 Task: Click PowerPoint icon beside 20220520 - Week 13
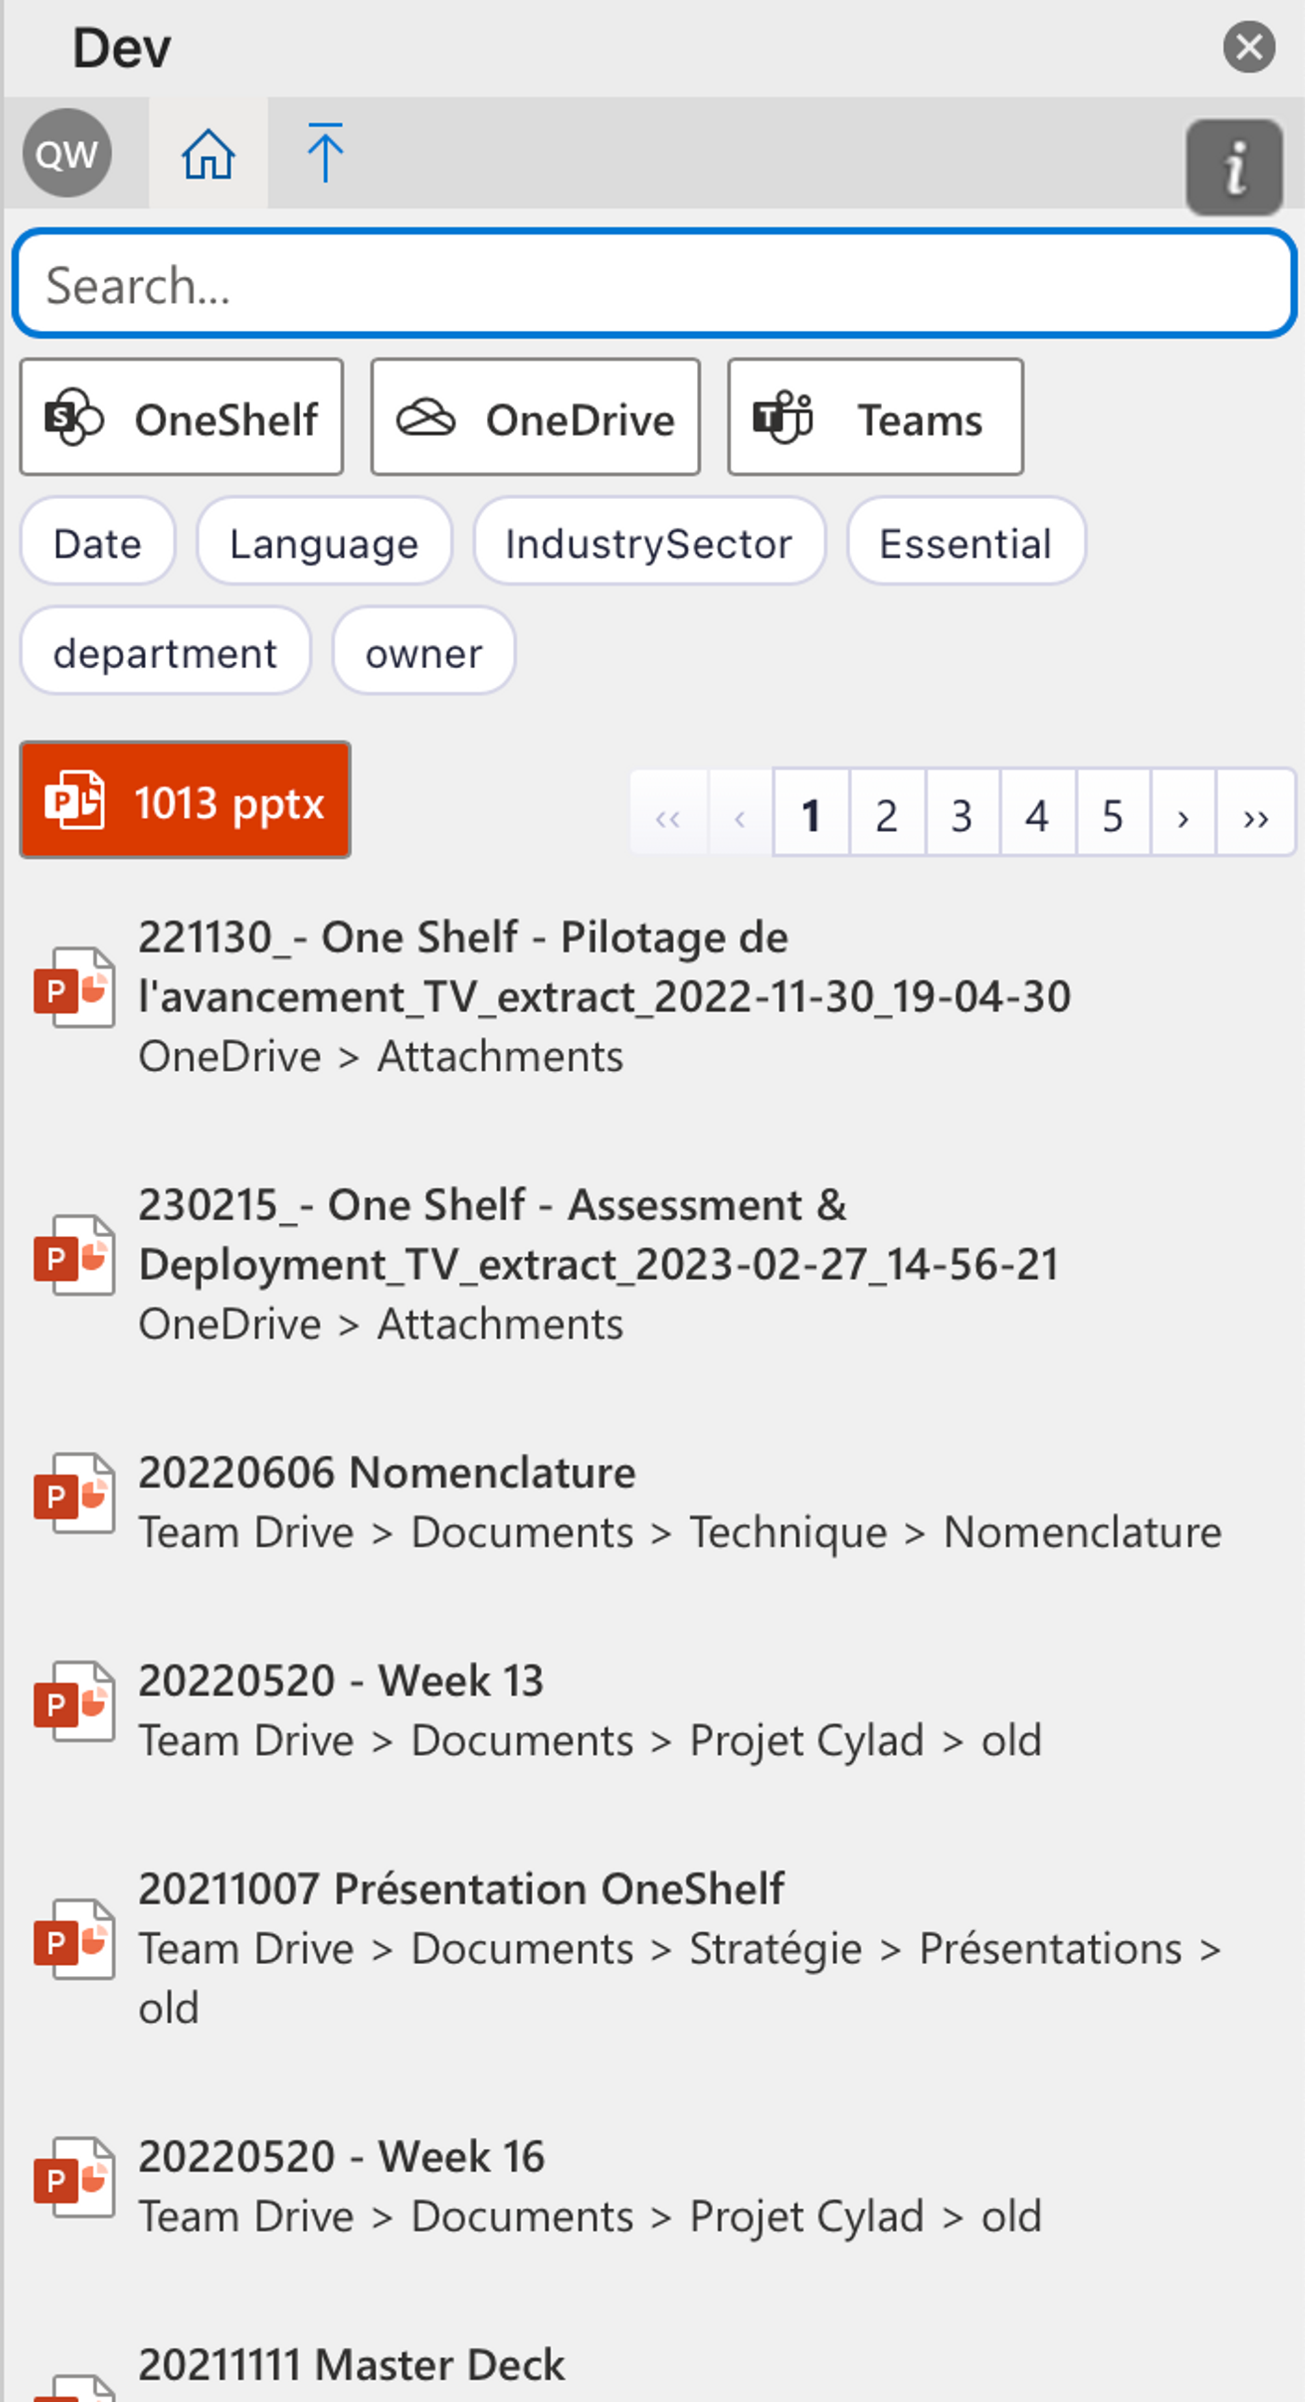point(74,1702)
